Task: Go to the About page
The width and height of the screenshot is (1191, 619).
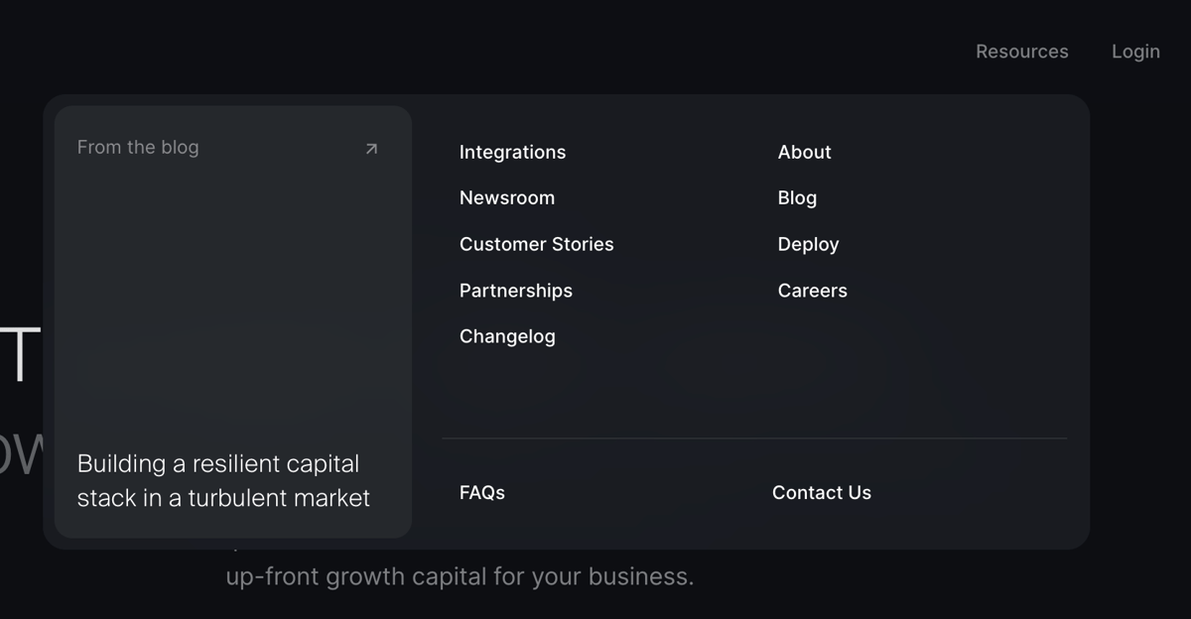Action: click(804, 152)
